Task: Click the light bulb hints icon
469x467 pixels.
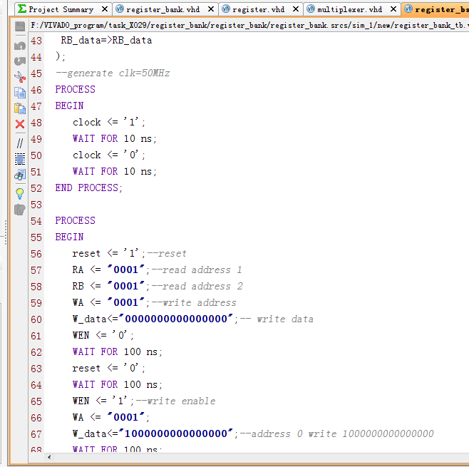Action: point(20,194)
